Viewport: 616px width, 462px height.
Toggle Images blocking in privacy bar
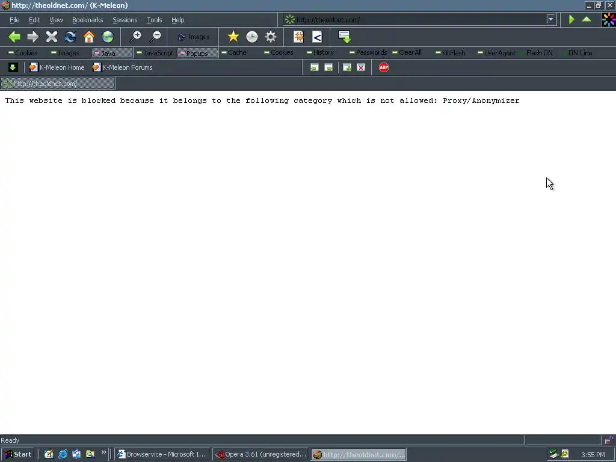(65, 53)
